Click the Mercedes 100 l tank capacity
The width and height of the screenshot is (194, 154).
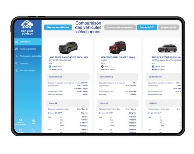coord(135,83)
